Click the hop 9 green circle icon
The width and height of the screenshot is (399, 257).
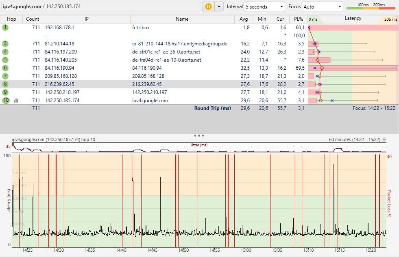(5, 92)
